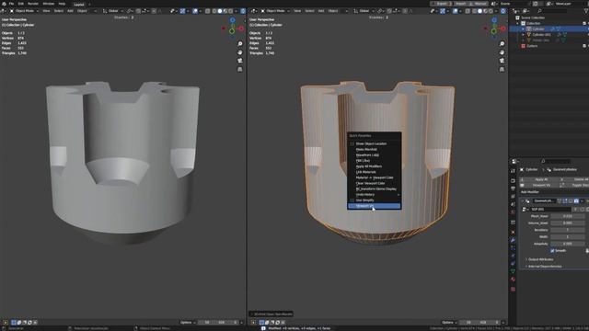The width and height of the screenshot is (589, 331).
Task: Click perspective/orthographic grid icon in right viewport
Action: click(x=502, y=70)
